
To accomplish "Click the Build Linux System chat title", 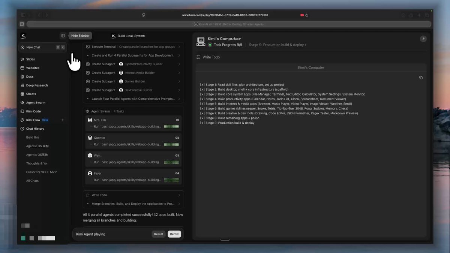I will [x=131, y=36].
